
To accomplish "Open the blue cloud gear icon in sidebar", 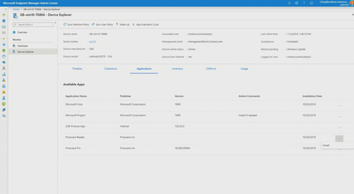I will 4,62.
